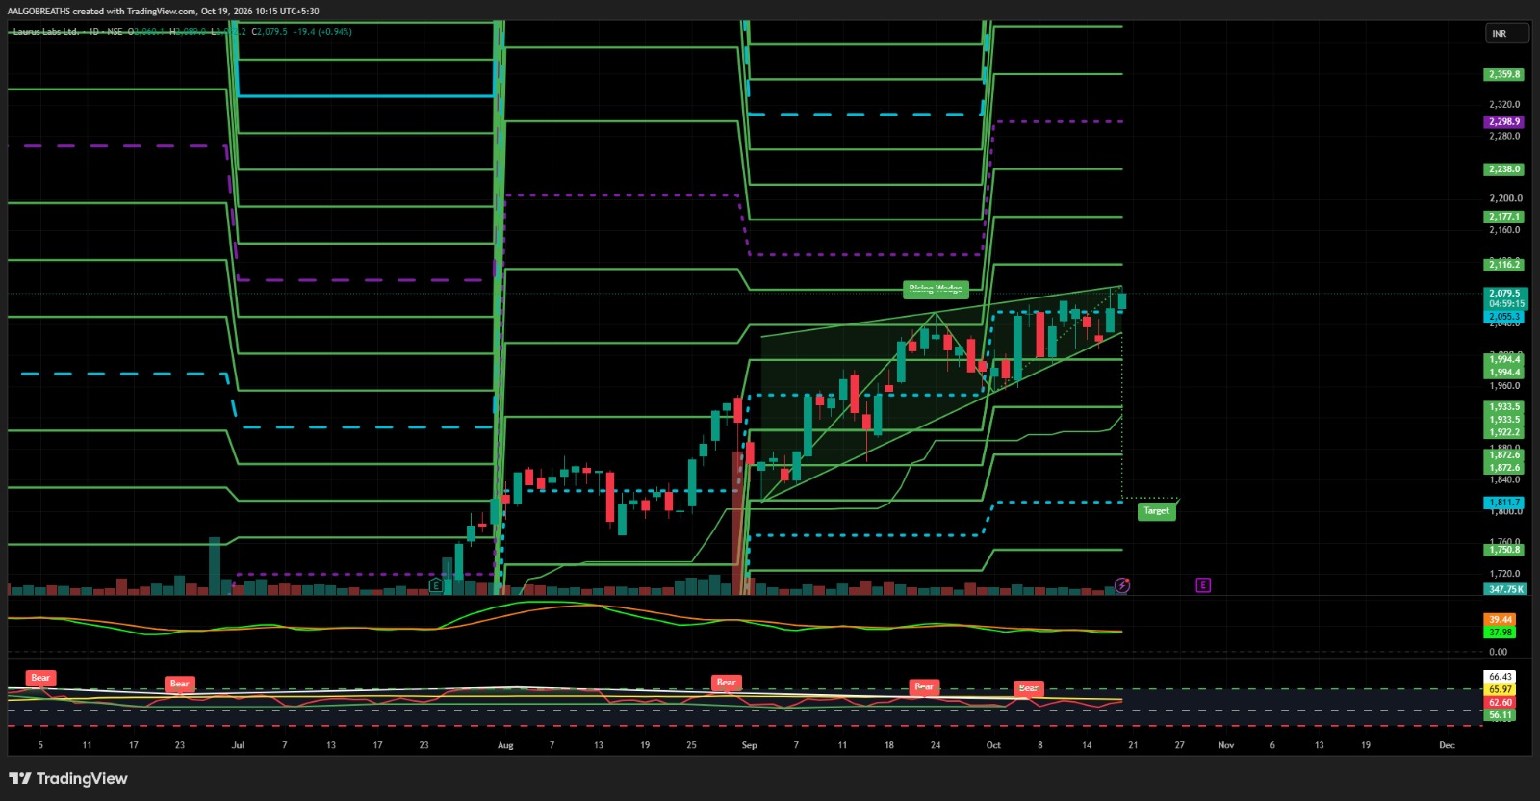
Task: Click the 1,922.2 green price label
Action: point(1504,432)
